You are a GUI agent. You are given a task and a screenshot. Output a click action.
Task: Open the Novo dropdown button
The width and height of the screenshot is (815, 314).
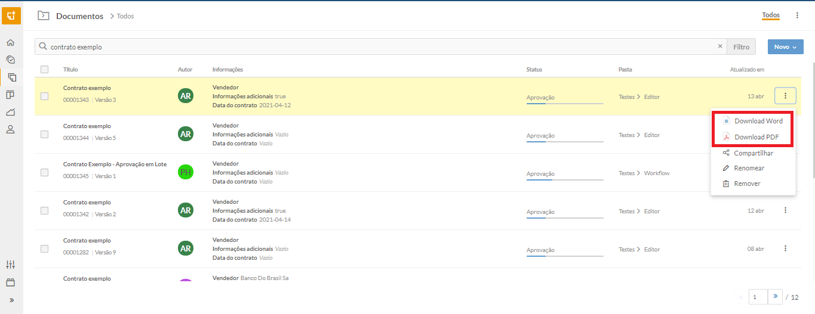pyautogui.click(x=785, y=46)
